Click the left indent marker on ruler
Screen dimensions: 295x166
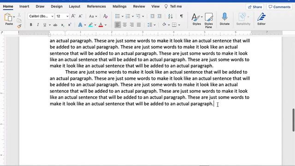[49, 35]
